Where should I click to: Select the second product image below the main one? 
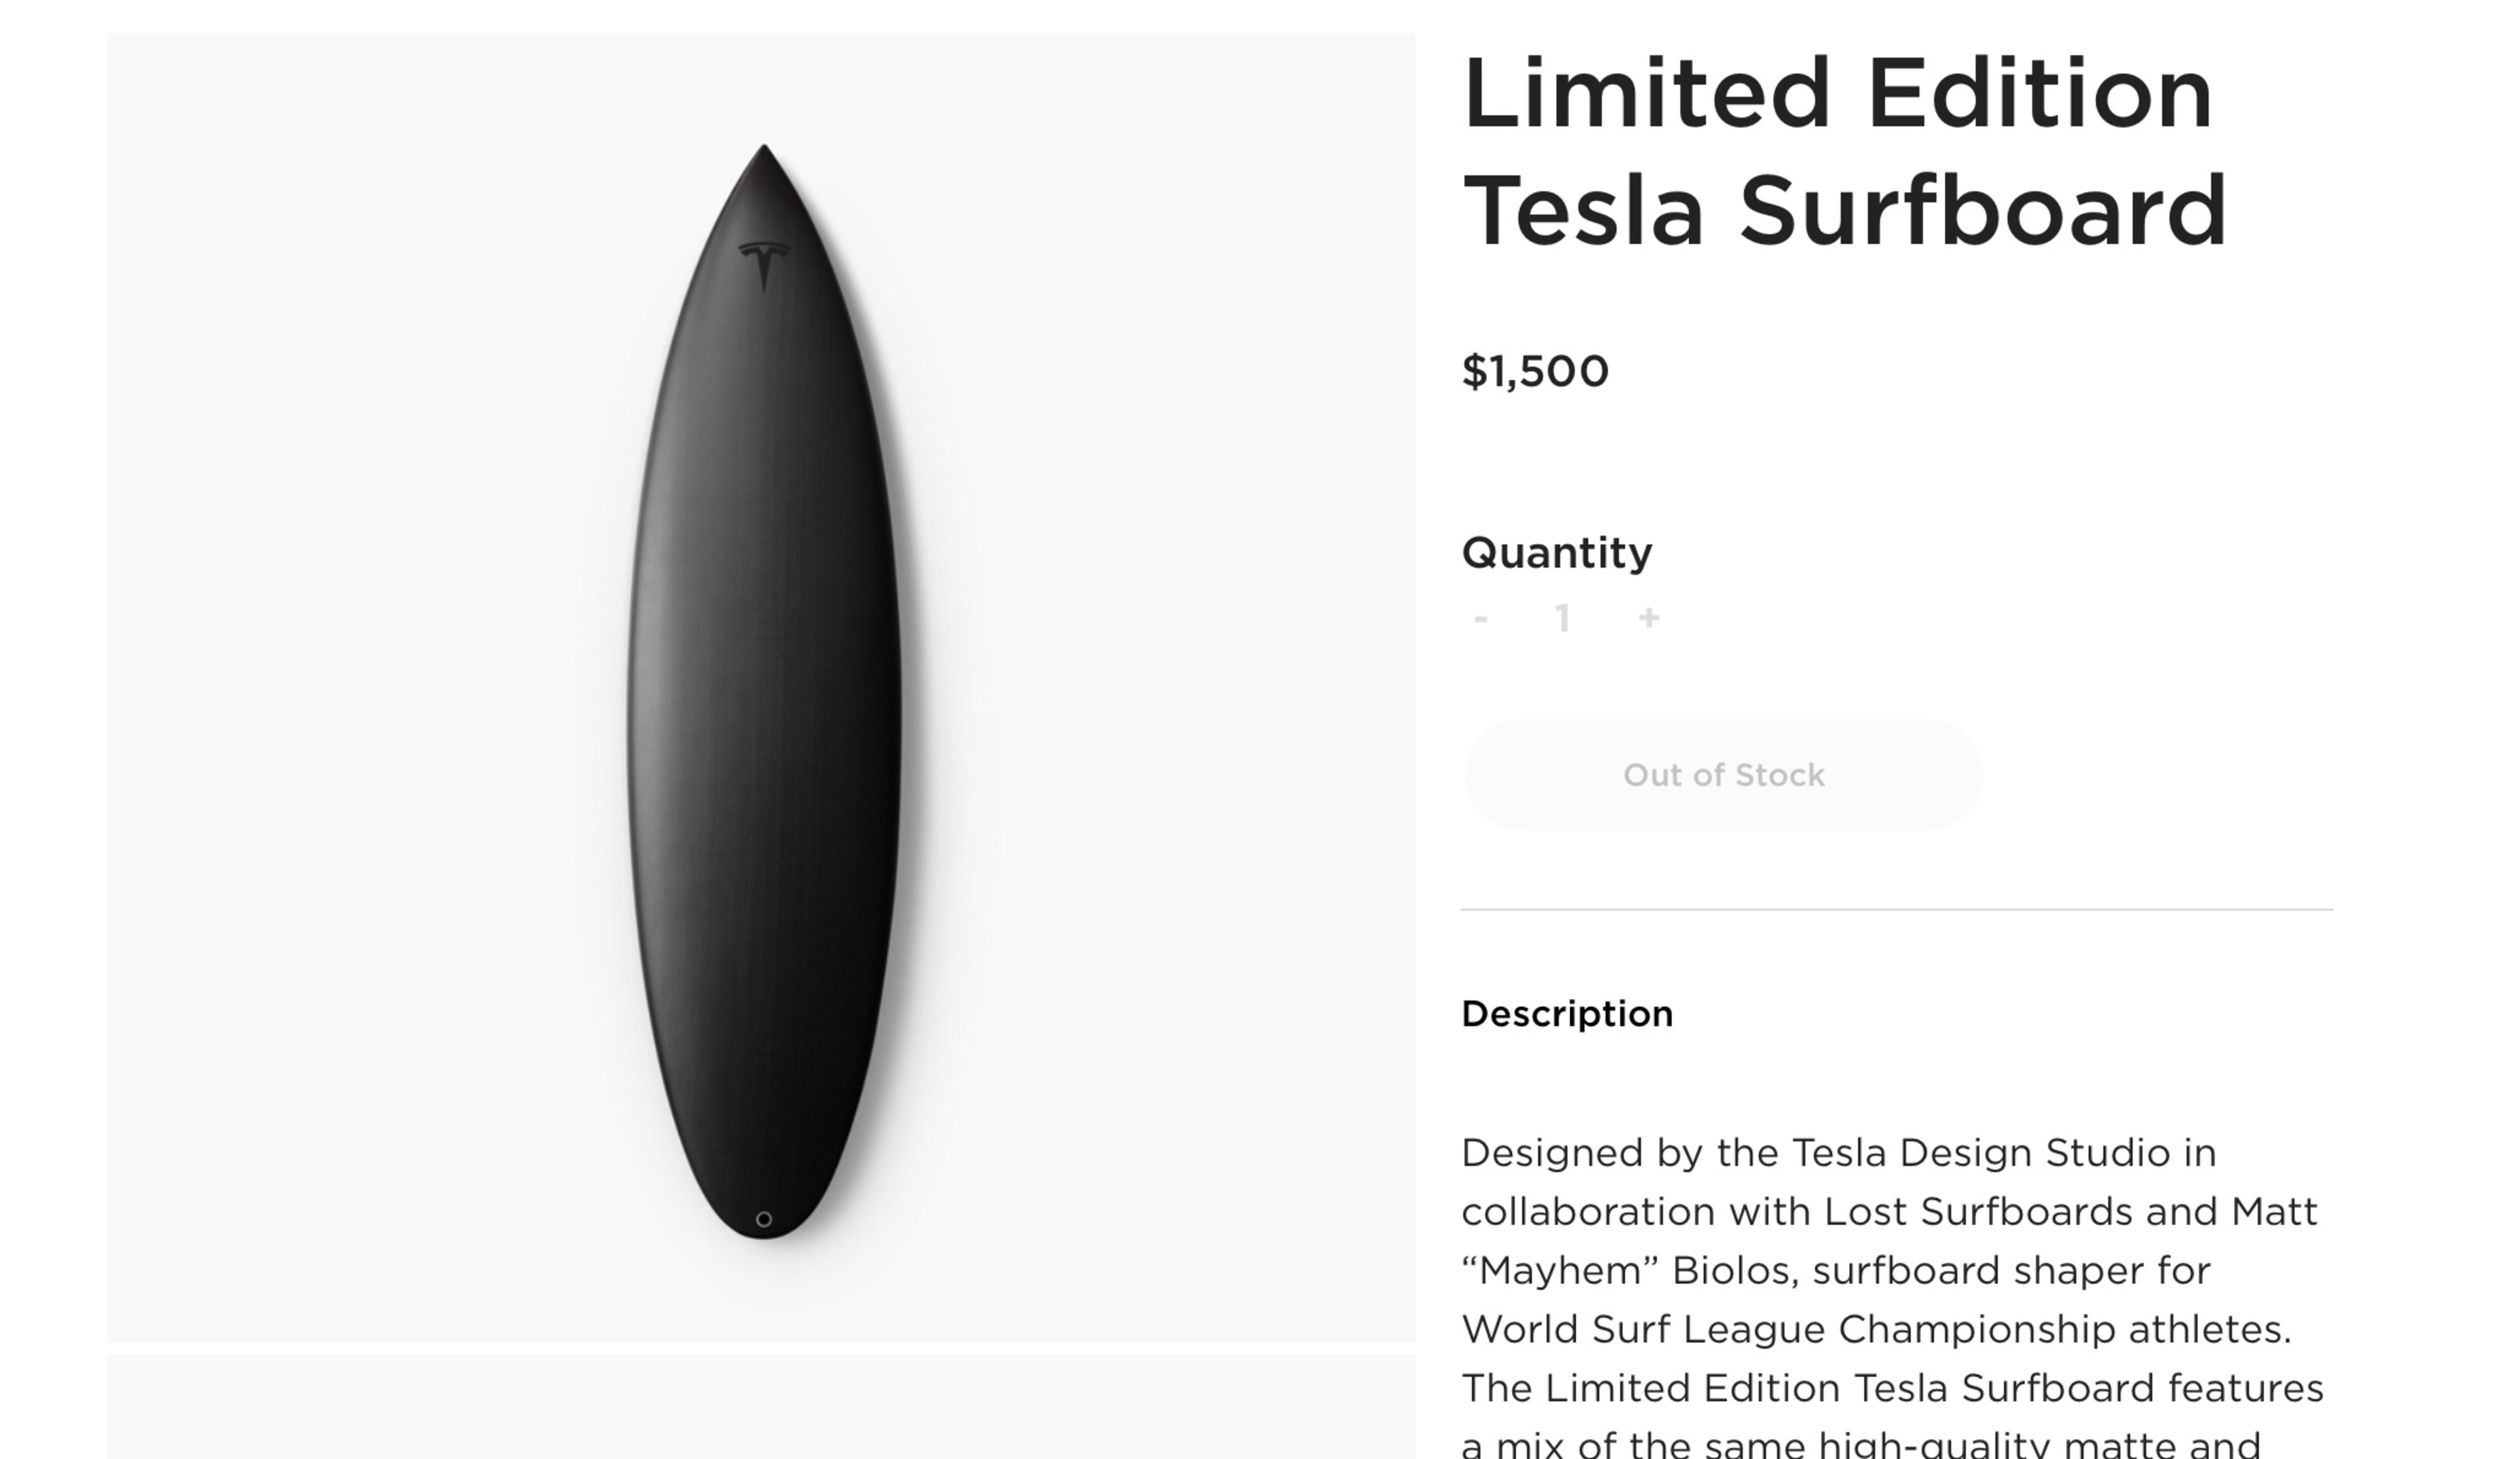point(761,1406)
